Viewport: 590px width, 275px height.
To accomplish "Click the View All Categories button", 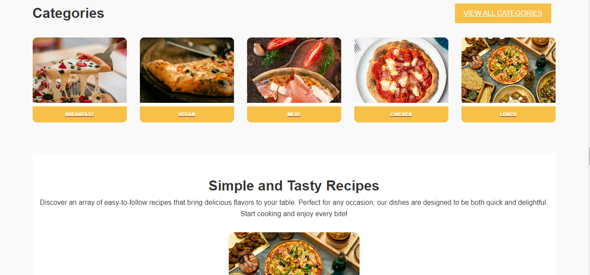I will coord(503,13).
